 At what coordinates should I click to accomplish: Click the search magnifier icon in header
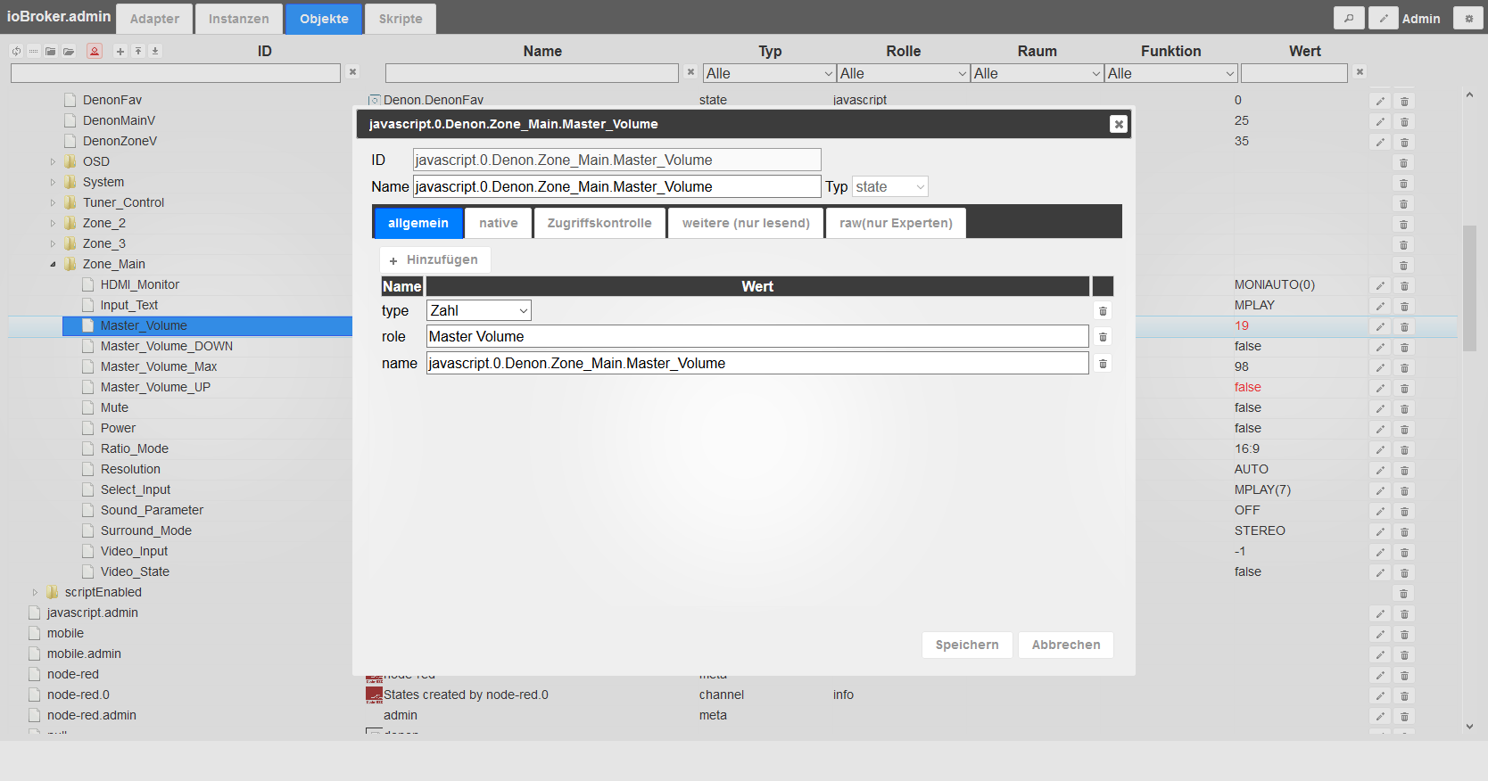click(x=1349, y=18)
